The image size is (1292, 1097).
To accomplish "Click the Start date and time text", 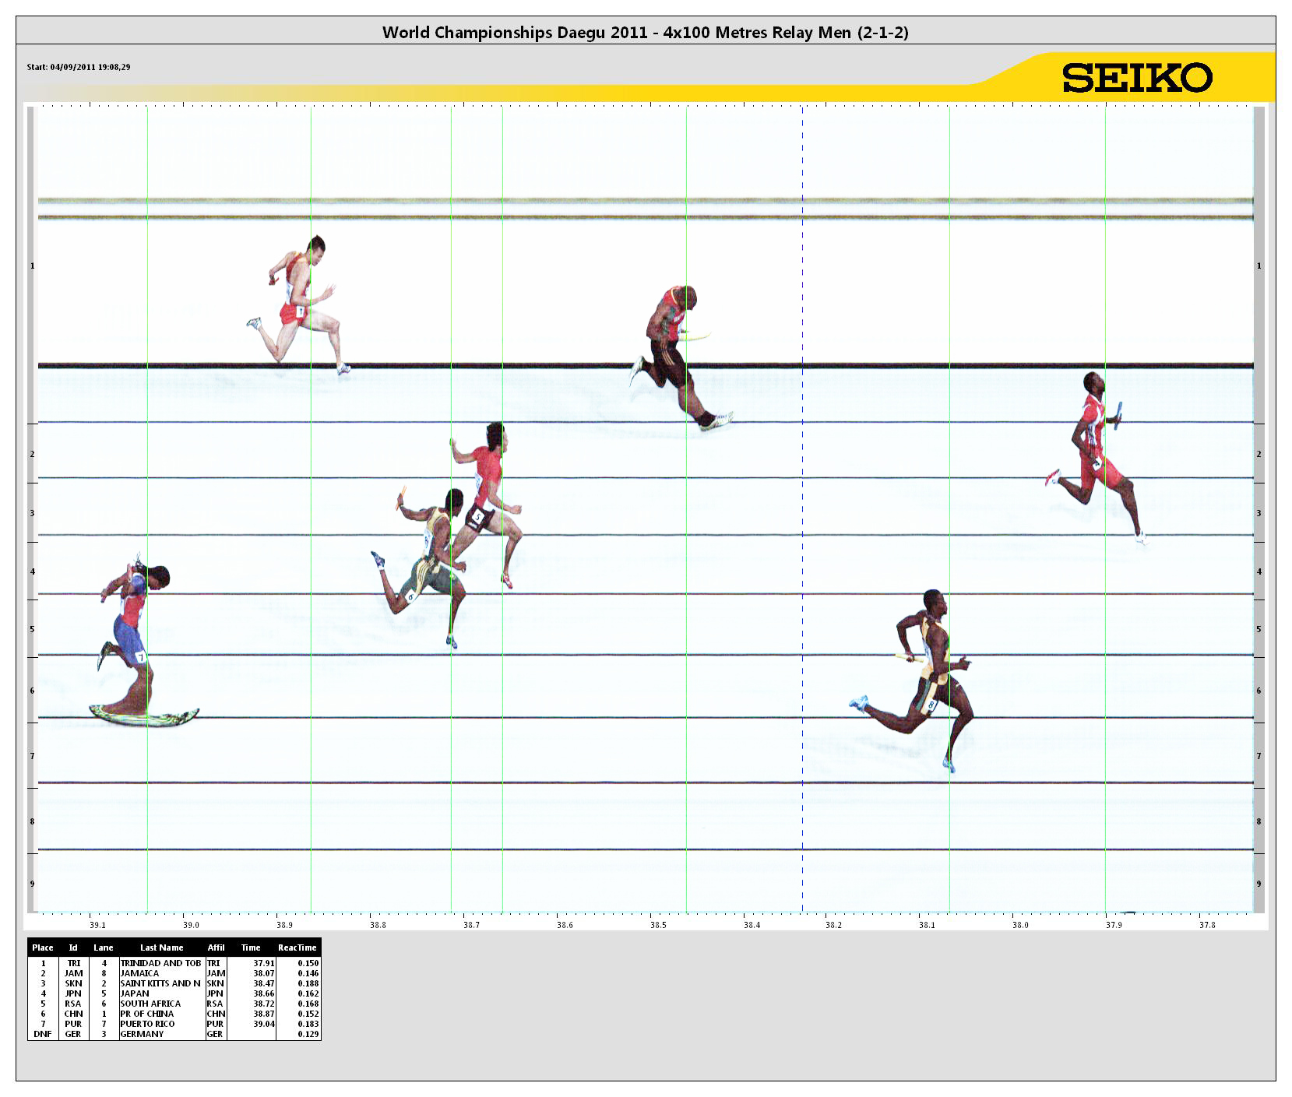I will click(79, 67).
